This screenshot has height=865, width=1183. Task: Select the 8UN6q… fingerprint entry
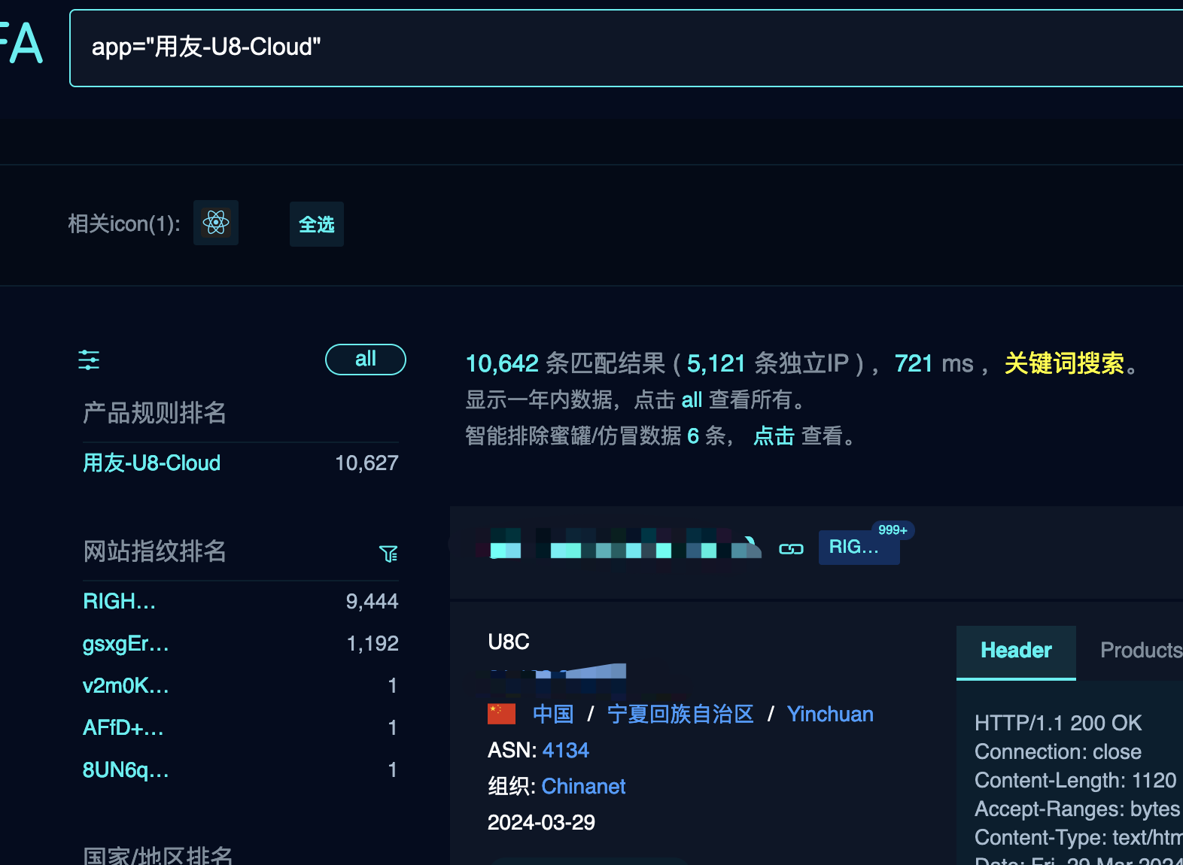(x=126, y=769)
